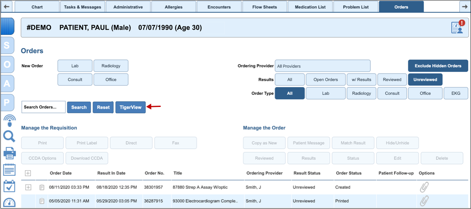Select order type Consult filter
471x209 pixels.
(392, 93)
